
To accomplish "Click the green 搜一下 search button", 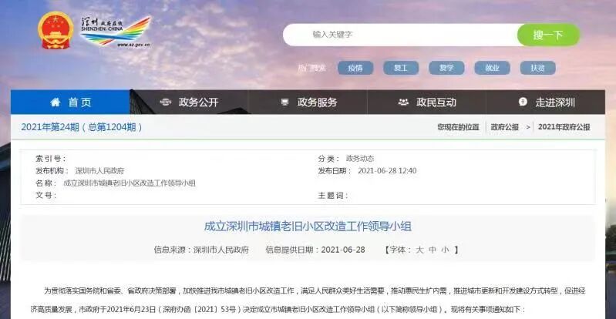I will click(548, 35).
